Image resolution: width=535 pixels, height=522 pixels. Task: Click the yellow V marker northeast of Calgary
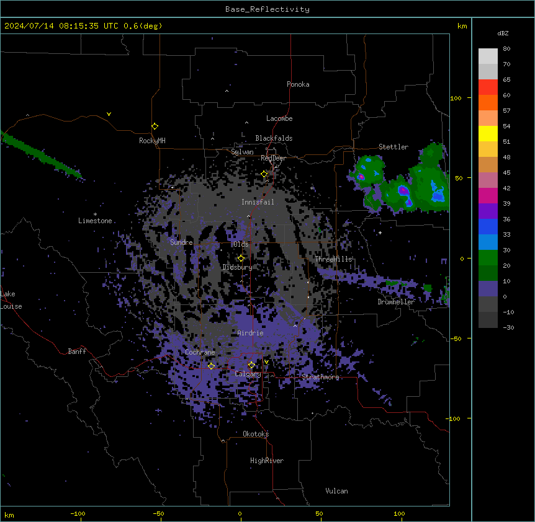pos(266,362)
